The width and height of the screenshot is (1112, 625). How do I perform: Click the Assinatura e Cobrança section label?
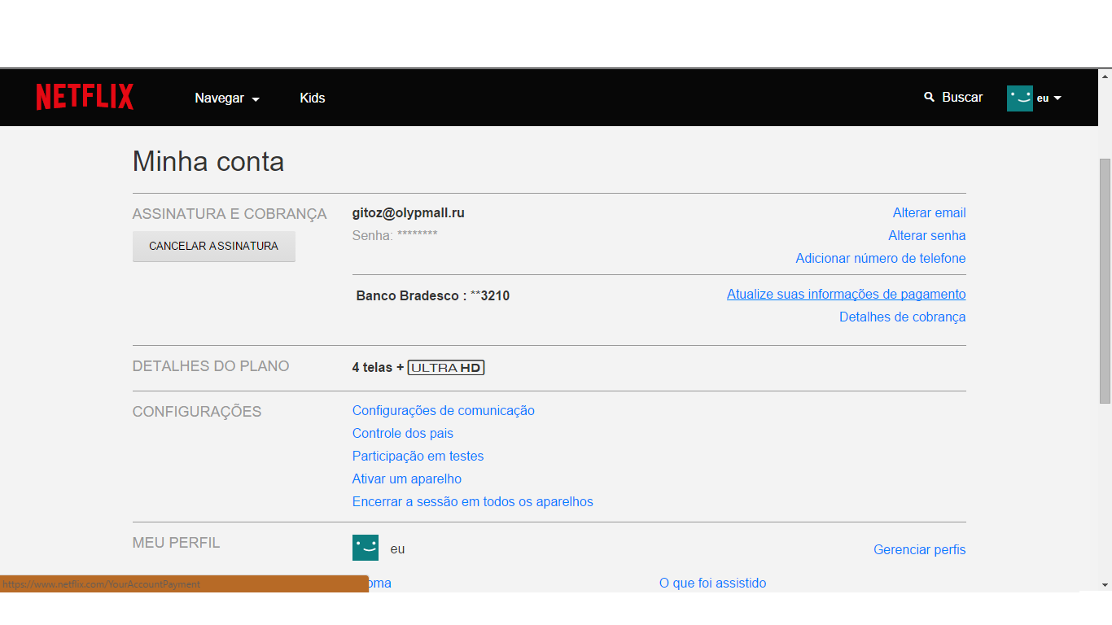point(230,214)
